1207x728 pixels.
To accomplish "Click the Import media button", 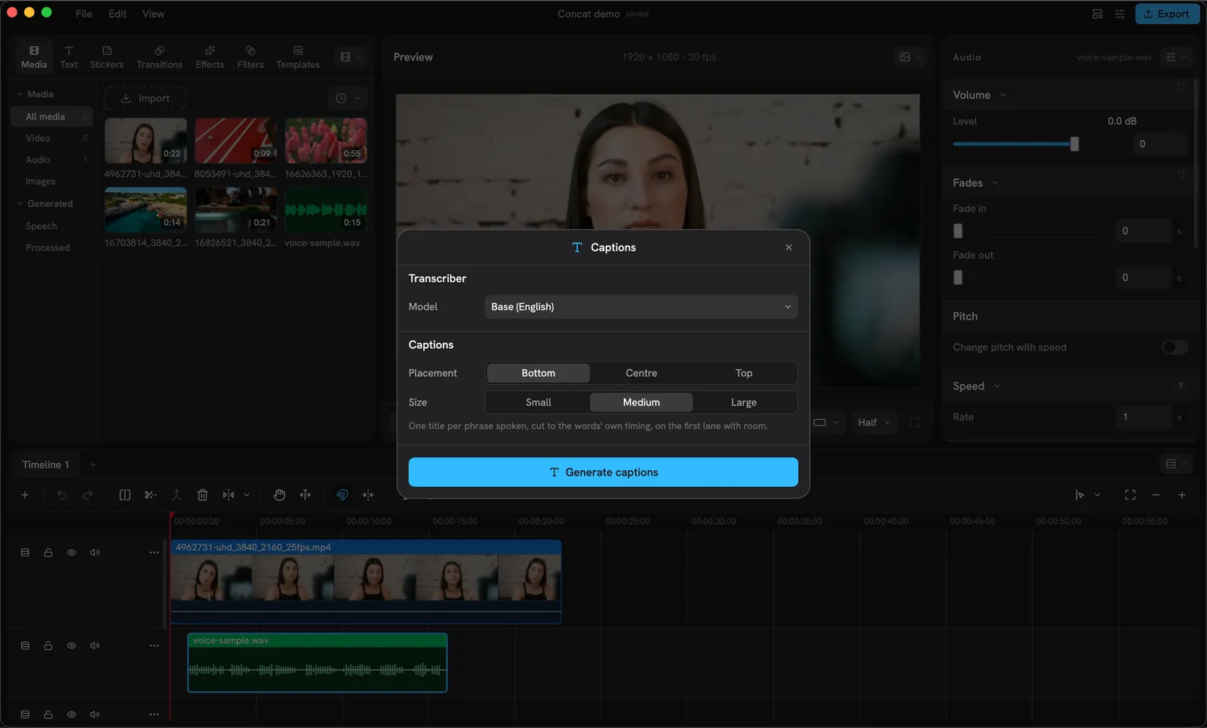I will coord(145,99).
